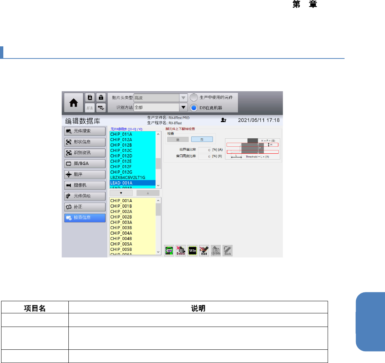Open the 脚/BGA section

(85, 164)
